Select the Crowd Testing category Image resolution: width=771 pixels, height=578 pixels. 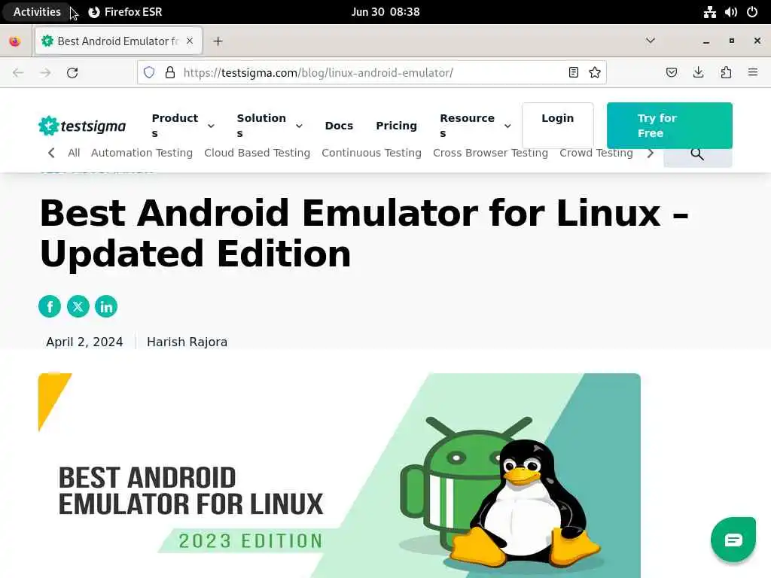[596, 153]
